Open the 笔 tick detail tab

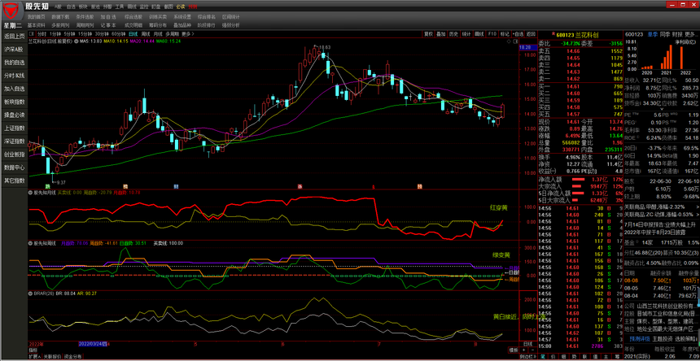pos(543,357)
